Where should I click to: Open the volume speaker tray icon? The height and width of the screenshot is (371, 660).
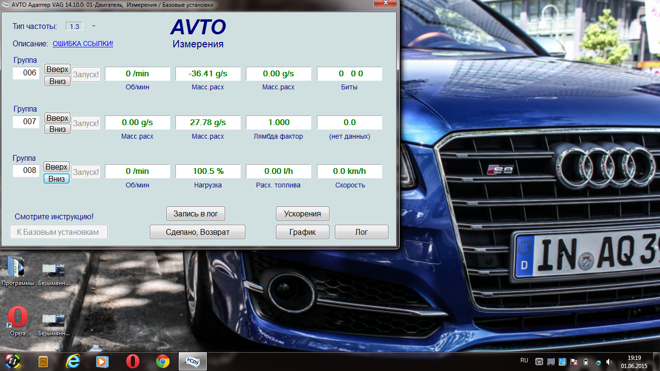[609, 362]
